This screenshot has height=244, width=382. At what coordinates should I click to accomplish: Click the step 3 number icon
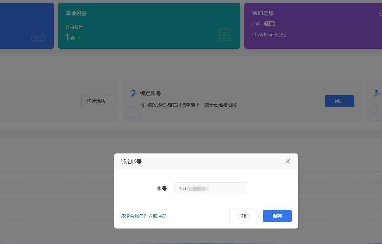pyautogui.click(x=377, y=94)
